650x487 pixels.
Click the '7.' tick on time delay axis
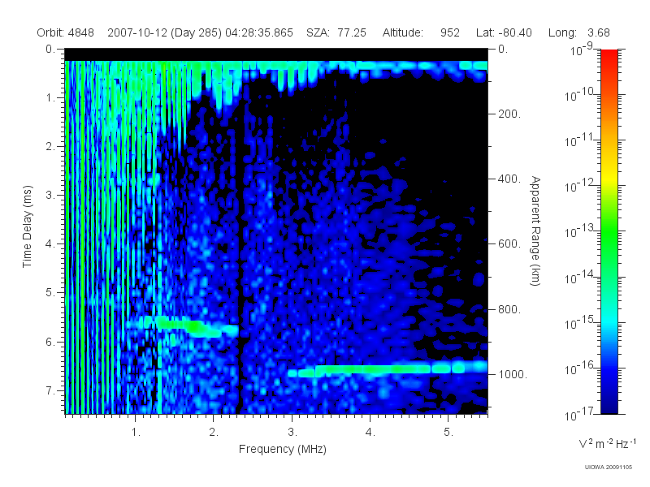coord(50,390)
